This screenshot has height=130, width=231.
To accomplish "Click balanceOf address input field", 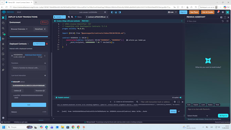I will (x=29, y=86).
